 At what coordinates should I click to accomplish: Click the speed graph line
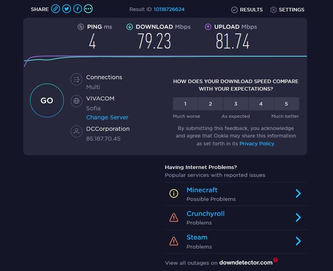click(x=166, y=56)
